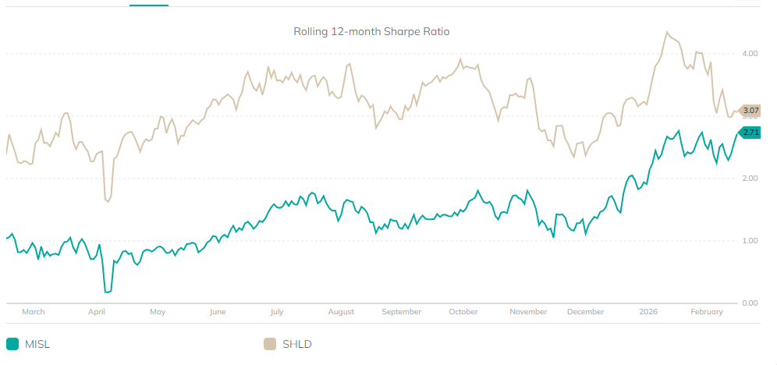Screen dimensions: 777x365
Task: Click the February axis label
Action: tap(707, 312)
